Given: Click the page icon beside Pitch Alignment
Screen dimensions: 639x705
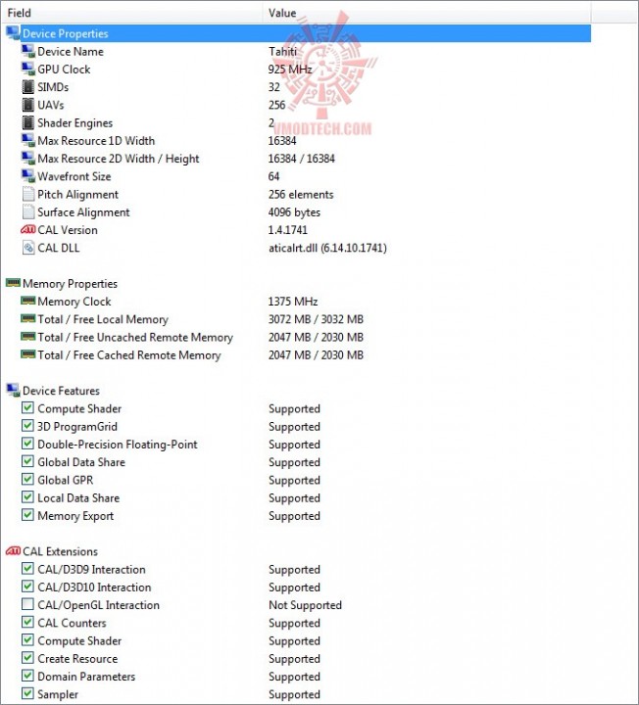Looking at the screenshot, I should coord(27,194).
